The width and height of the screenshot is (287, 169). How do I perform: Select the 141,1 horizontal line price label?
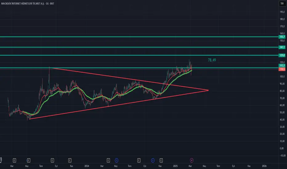coord(282,47)
